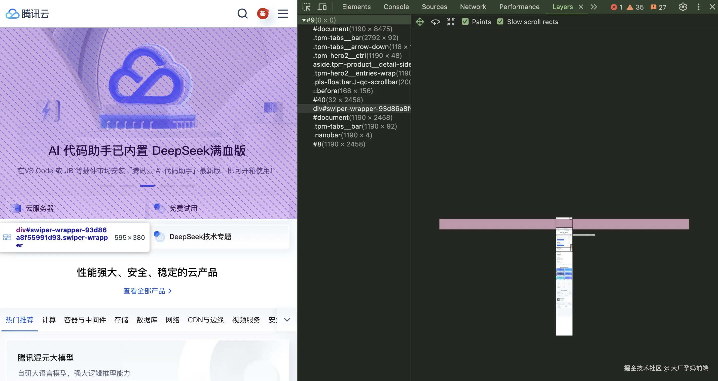Switch to the 计算 category tab
718x381 pixels.
[49, 320]
